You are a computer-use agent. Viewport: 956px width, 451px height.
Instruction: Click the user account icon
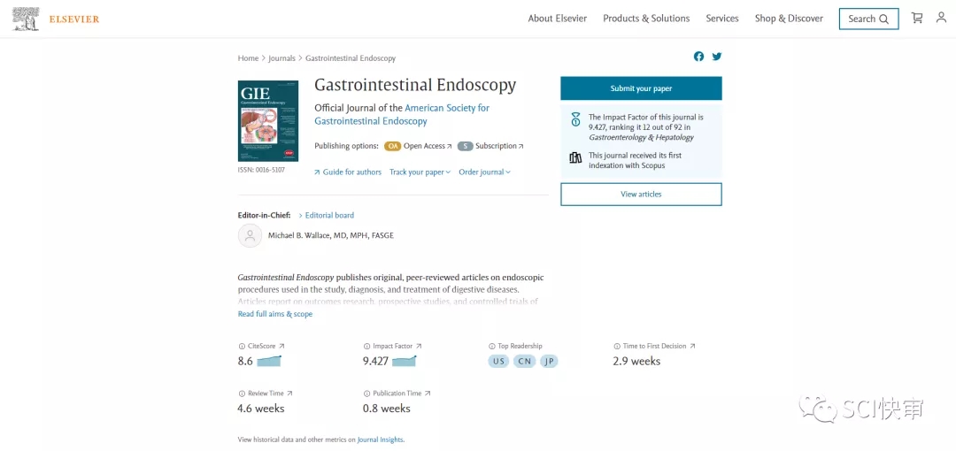(941, 18)
